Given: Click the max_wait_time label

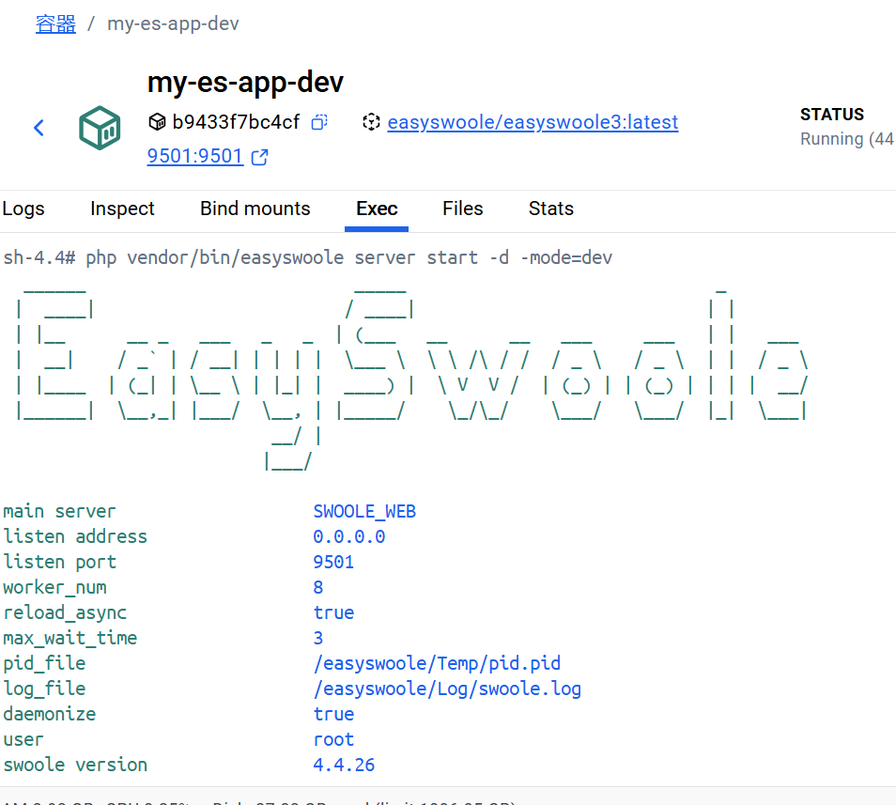Looking at the screenshot, I should point(70,638).
